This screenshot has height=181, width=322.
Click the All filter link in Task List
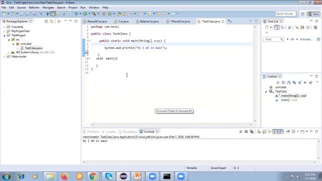click(292, 39)
